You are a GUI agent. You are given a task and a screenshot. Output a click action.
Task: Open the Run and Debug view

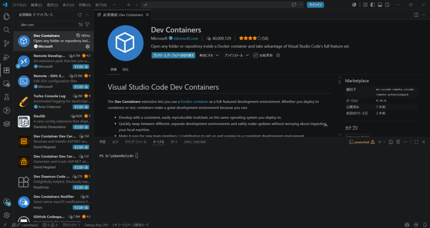tap(7, 57)
